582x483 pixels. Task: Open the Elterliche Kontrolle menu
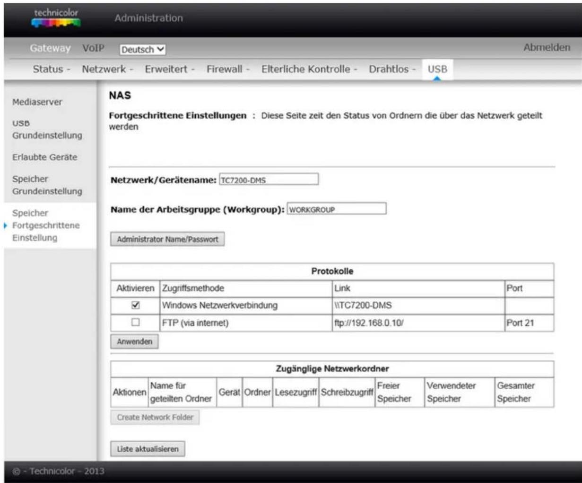point(309,69)
